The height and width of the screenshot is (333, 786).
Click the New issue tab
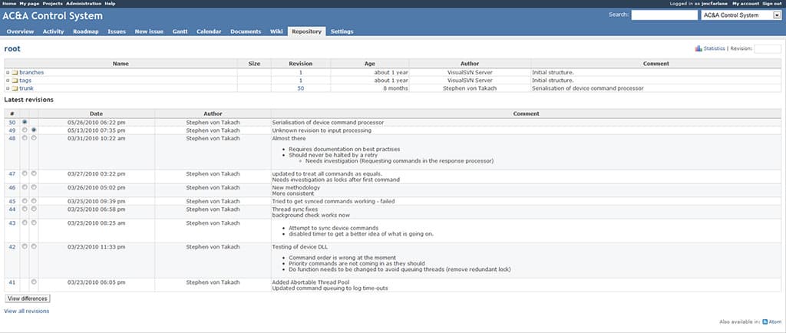149,31
